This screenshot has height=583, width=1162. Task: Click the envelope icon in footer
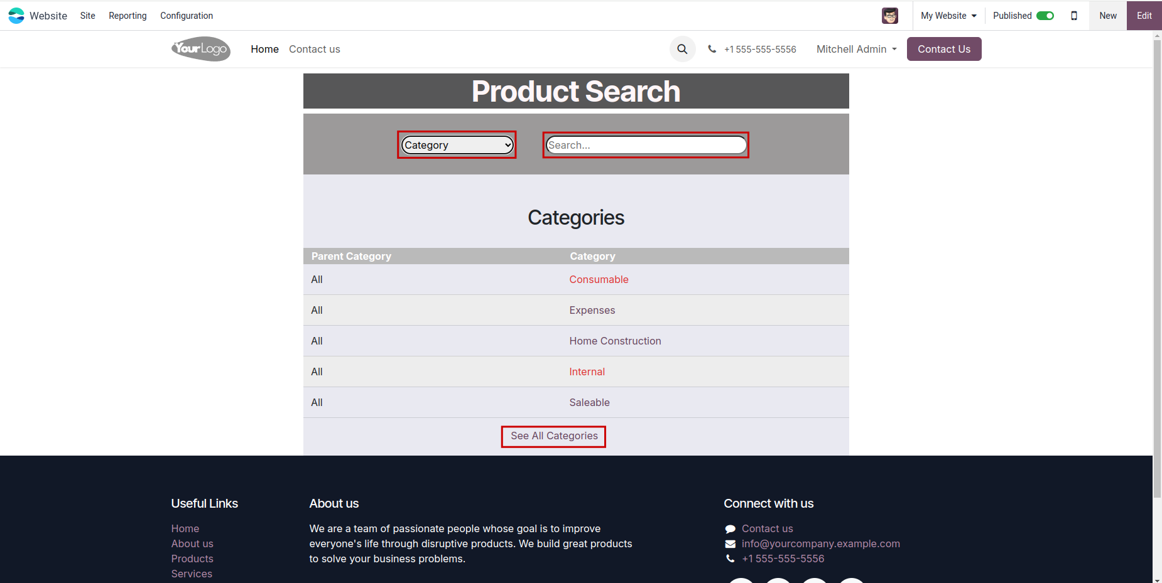pyautogui.click(x=730, y=544)
